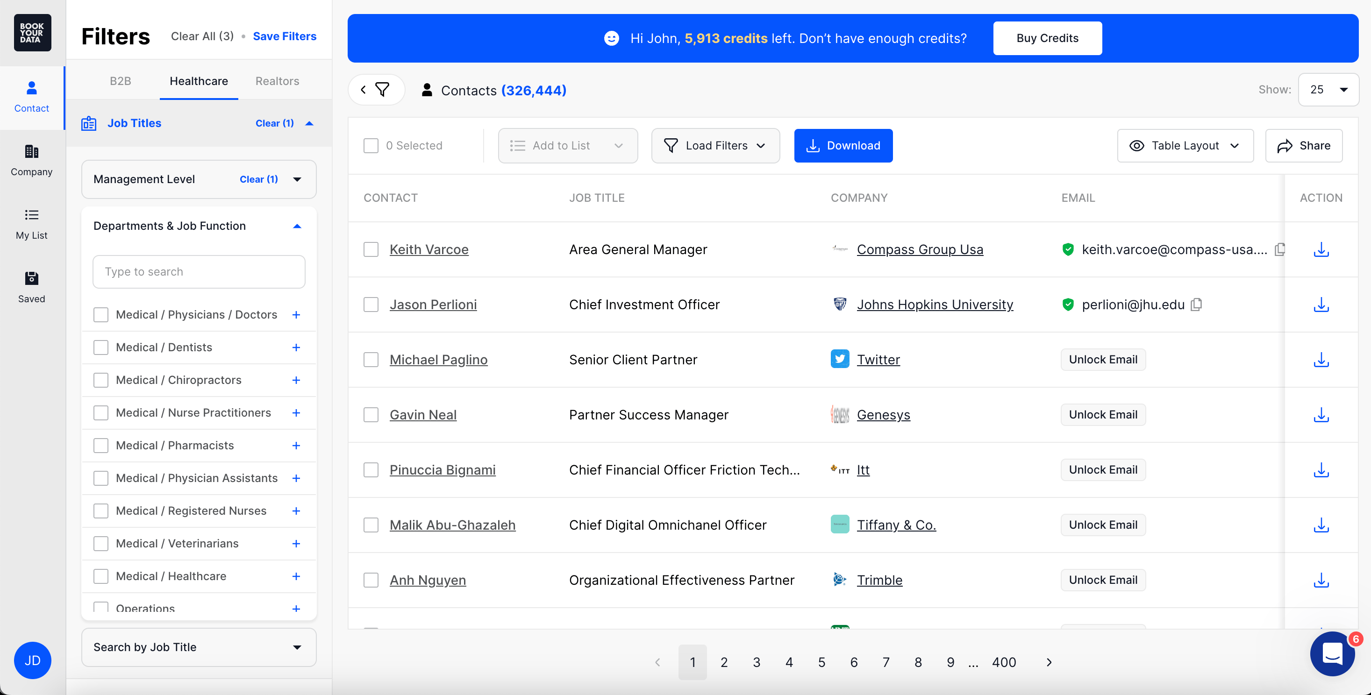Unlock email for Gavin Neal
The image size is (1371, 695).
[x=1103, y=415]
